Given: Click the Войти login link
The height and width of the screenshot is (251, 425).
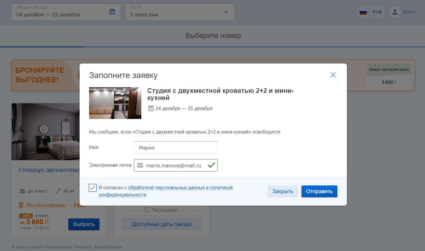Looking at the screenshot, I should tap(409, 12).
